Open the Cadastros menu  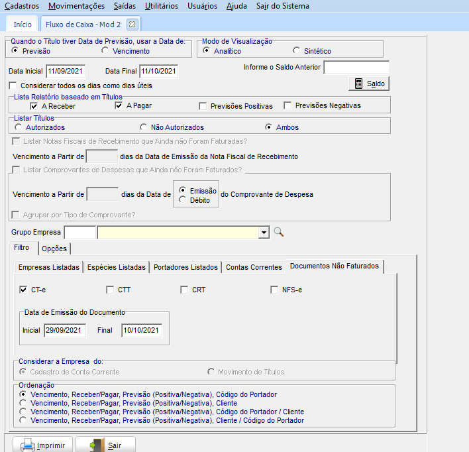pos(22,6)
